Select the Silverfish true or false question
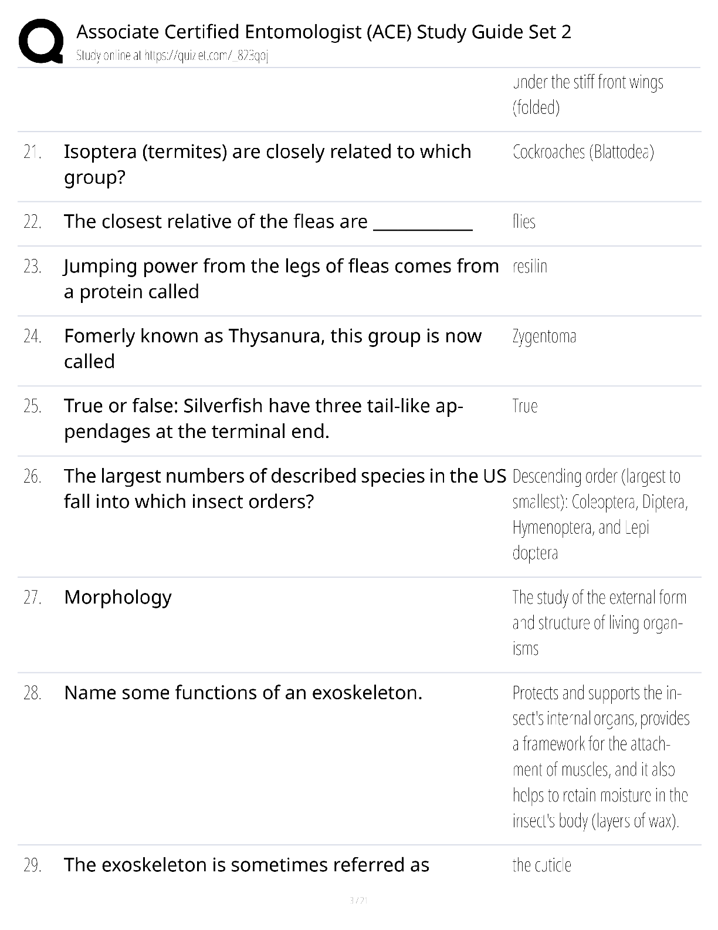This screenshot has height=930, width=718. pyautogui.click(x=264, y=419)
